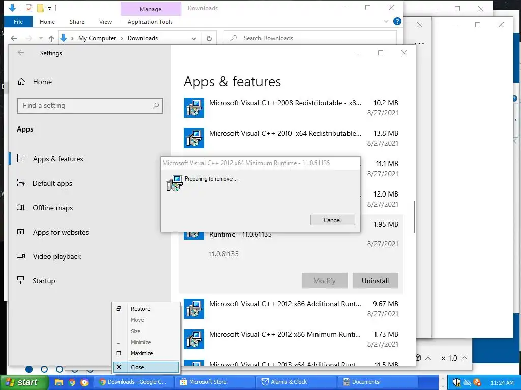521x390 pixels.
Task: Switch to Microsoft Store taskbar item
Action: coord(215,382)
